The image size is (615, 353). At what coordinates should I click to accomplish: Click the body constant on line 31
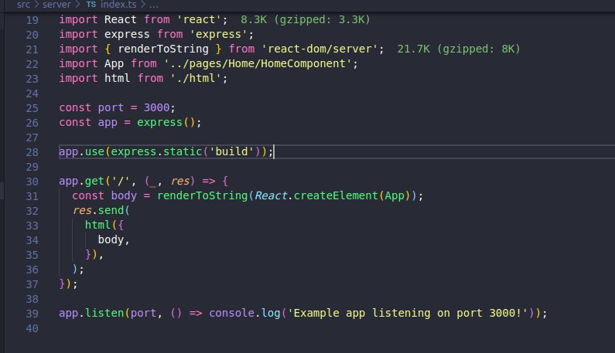coord(124,195)
